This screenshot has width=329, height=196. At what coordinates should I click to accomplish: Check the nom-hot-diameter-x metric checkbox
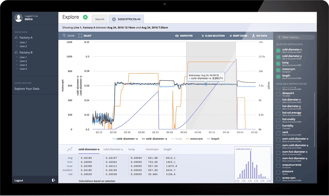[x=278, y=153]
